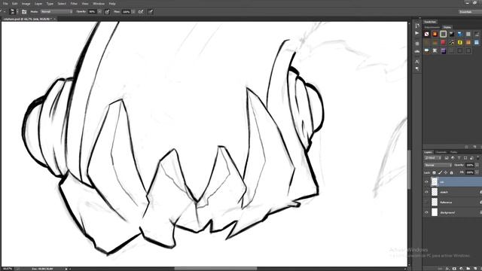The image size is (482, 271).
Task: Toggle lock all padlock
Action: point(452,172)
